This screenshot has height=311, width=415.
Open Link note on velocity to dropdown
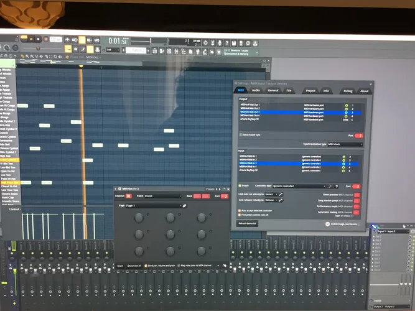coord(271,194)
